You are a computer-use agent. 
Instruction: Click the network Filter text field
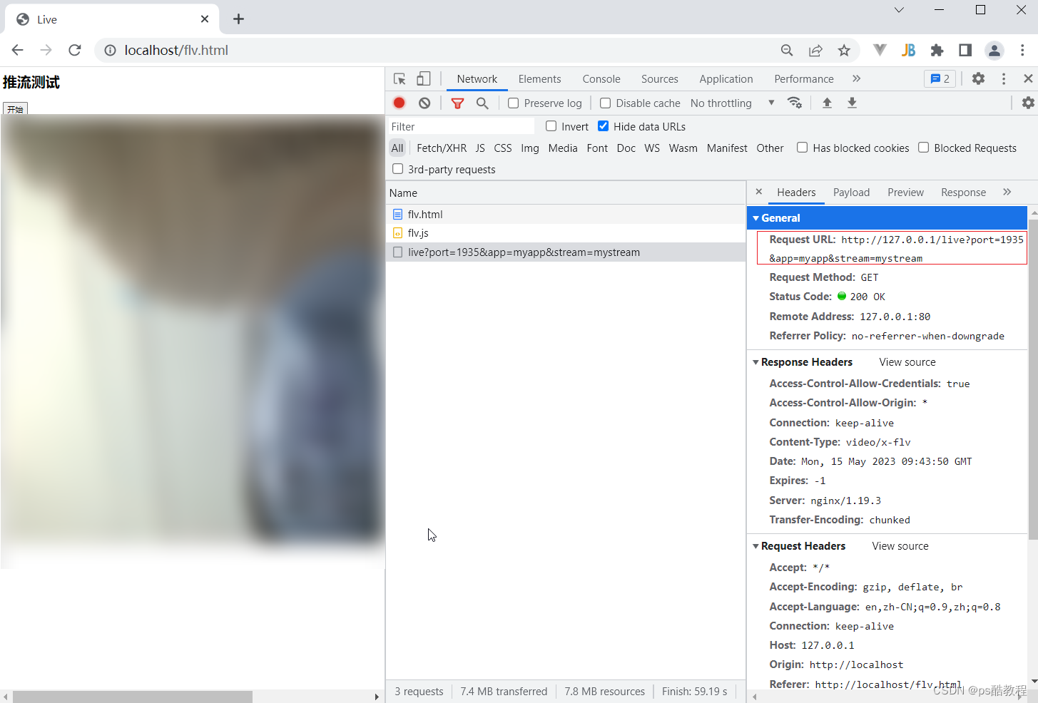coord(461,126)
